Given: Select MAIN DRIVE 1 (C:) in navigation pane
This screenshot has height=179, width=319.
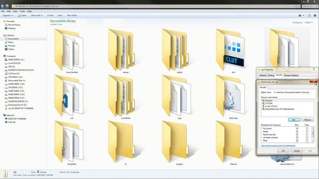Looking at the screenshot, I should tap(14, 60).
